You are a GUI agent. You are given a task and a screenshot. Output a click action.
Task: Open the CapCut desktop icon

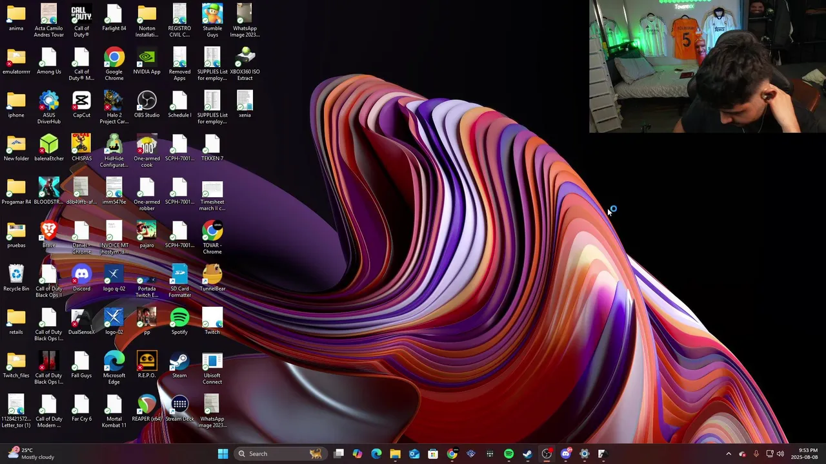point(81,104)
